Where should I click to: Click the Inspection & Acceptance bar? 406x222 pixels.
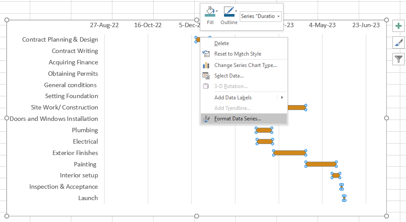pyautogui.click(x=342, y=187)
